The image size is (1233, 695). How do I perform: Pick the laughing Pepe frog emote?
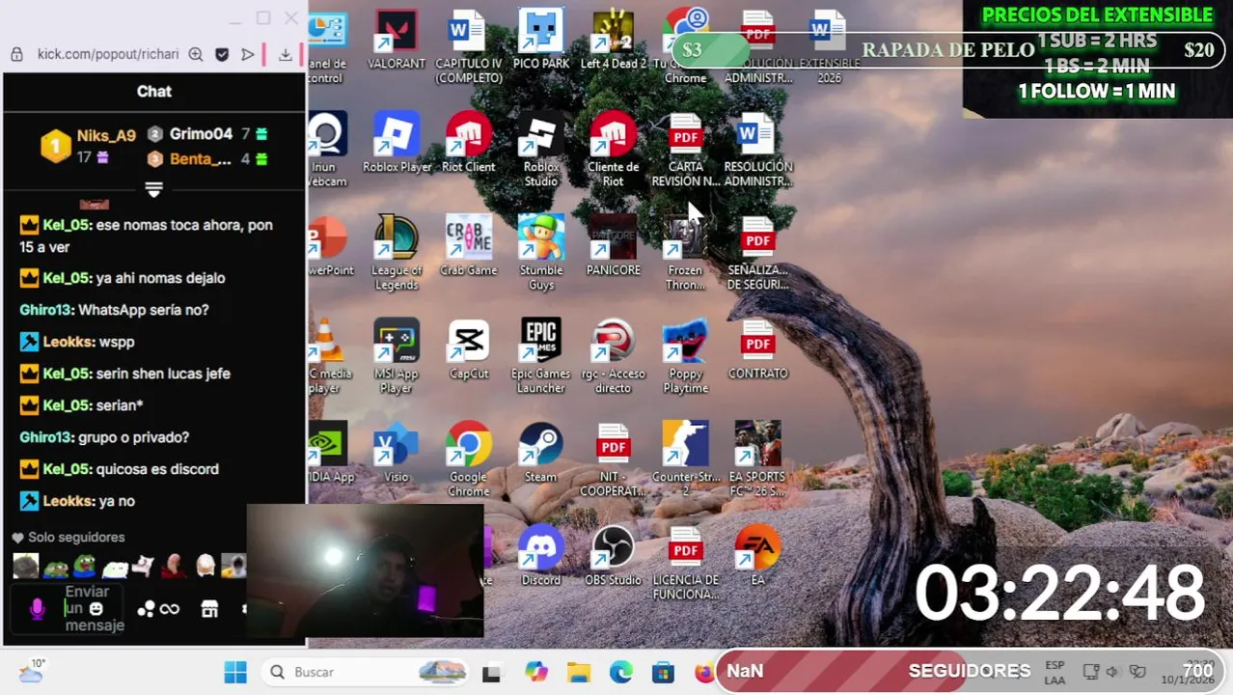(84, 566)
